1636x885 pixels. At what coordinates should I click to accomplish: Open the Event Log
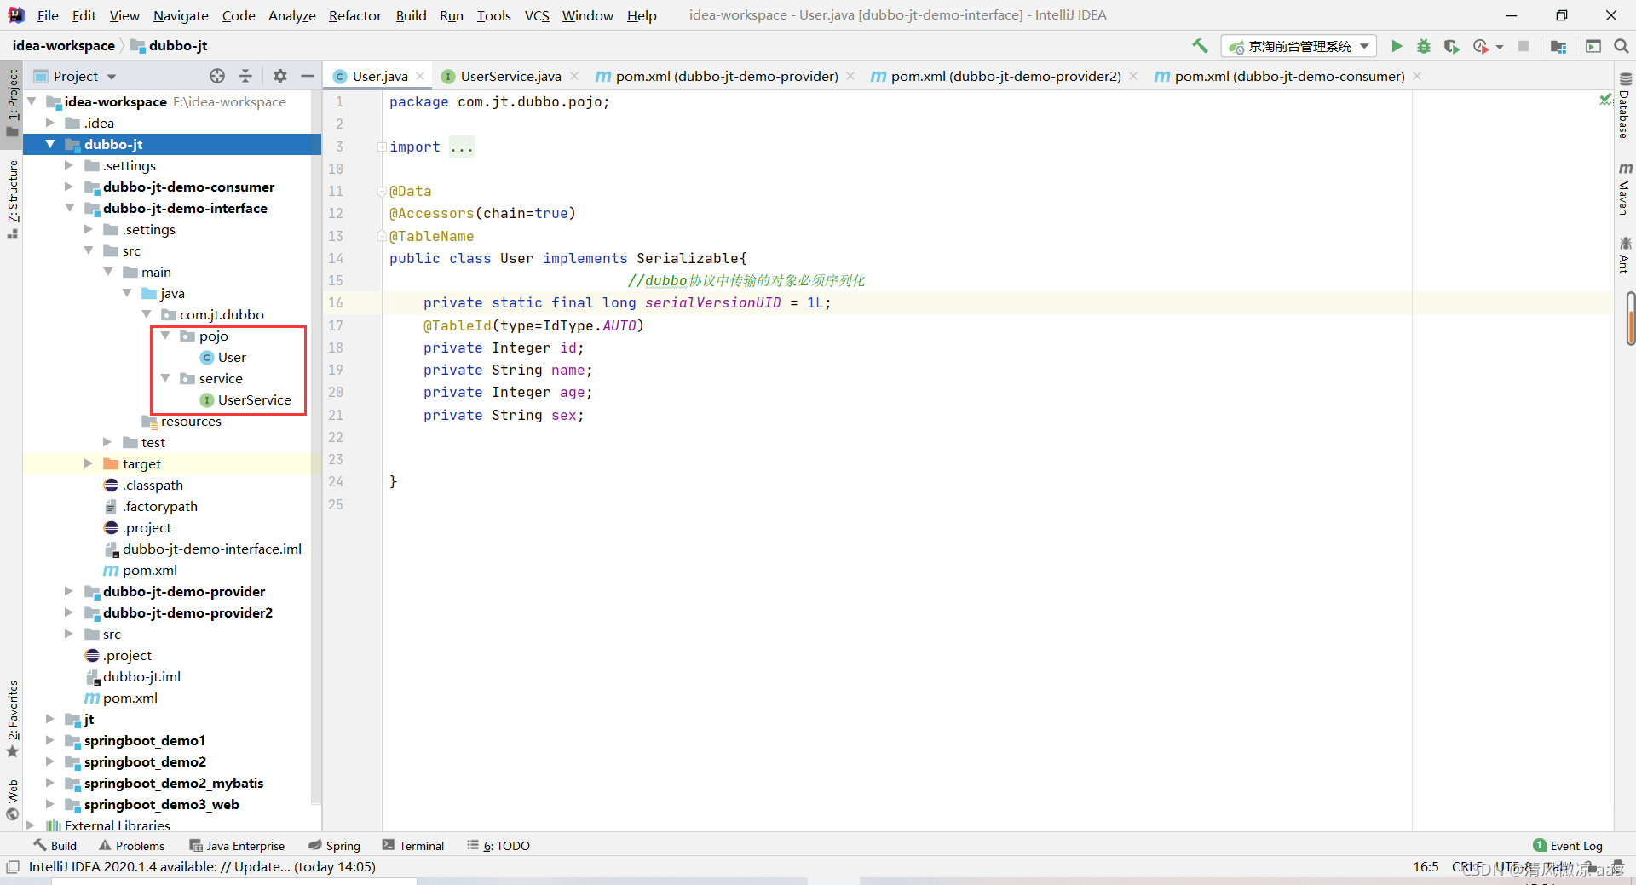pyautogui.click(x=1568, y=846)
